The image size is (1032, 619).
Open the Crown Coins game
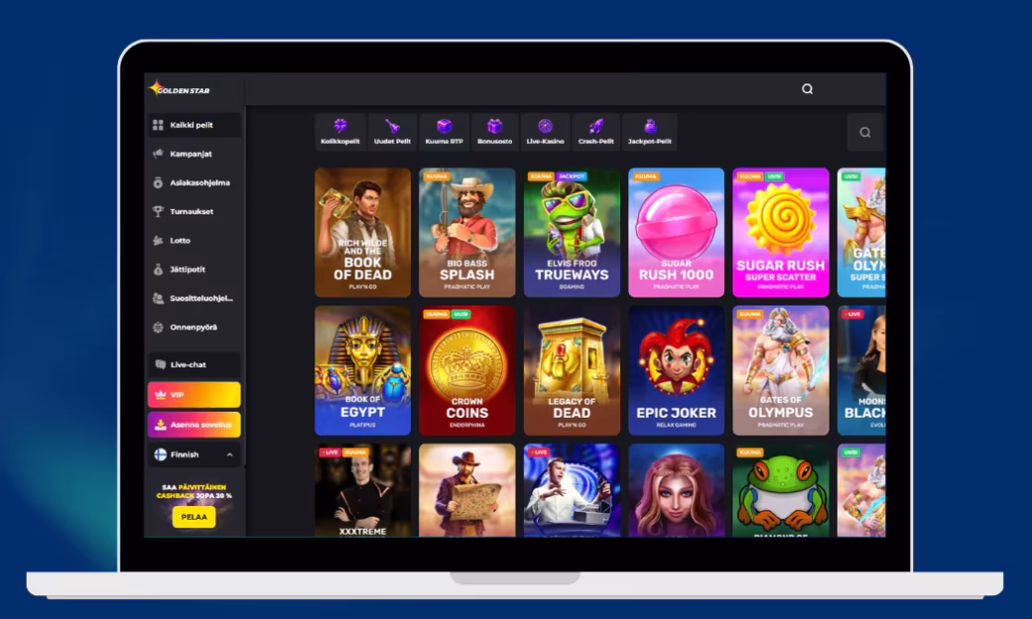(x=467, y=370)
